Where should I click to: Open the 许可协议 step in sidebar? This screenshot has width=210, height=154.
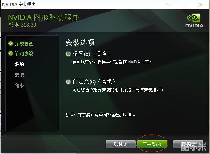(x=24, y=53)
